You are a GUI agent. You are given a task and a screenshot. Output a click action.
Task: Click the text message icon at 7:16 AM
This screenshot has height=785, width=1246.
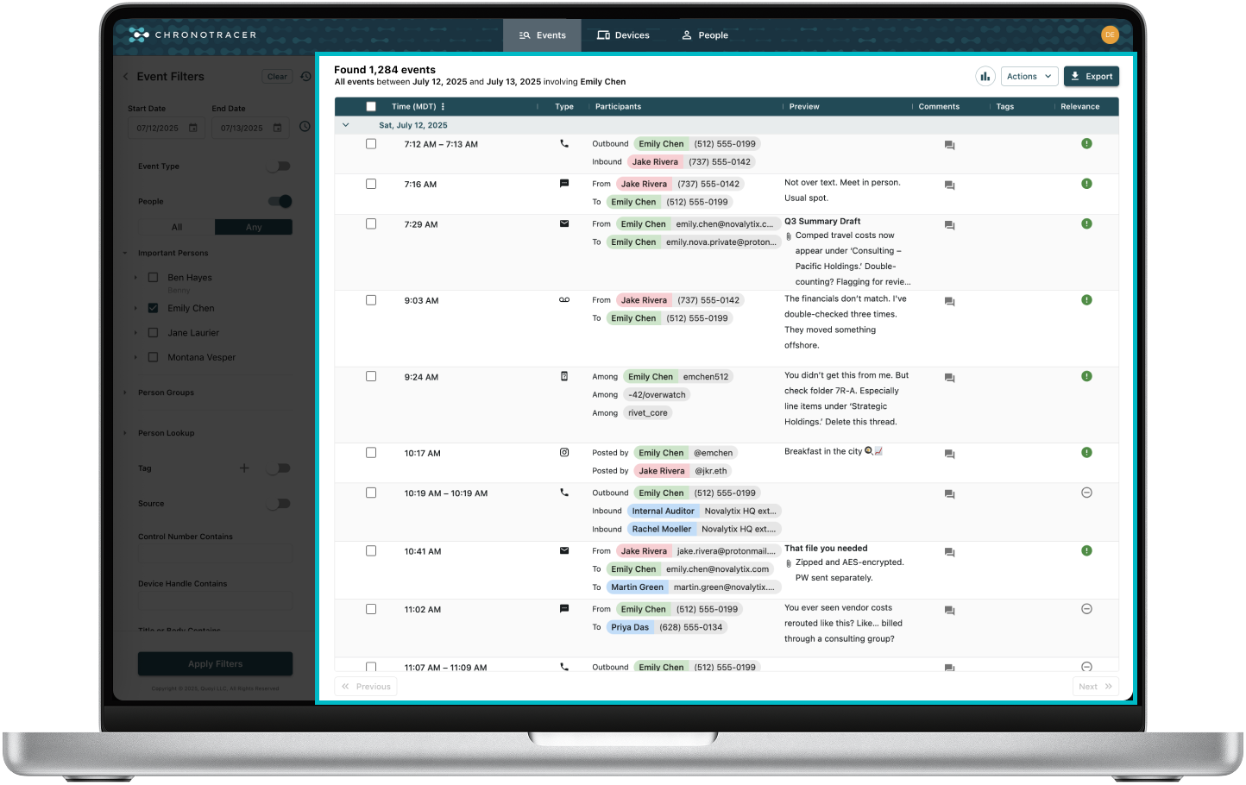coord(564,184)
